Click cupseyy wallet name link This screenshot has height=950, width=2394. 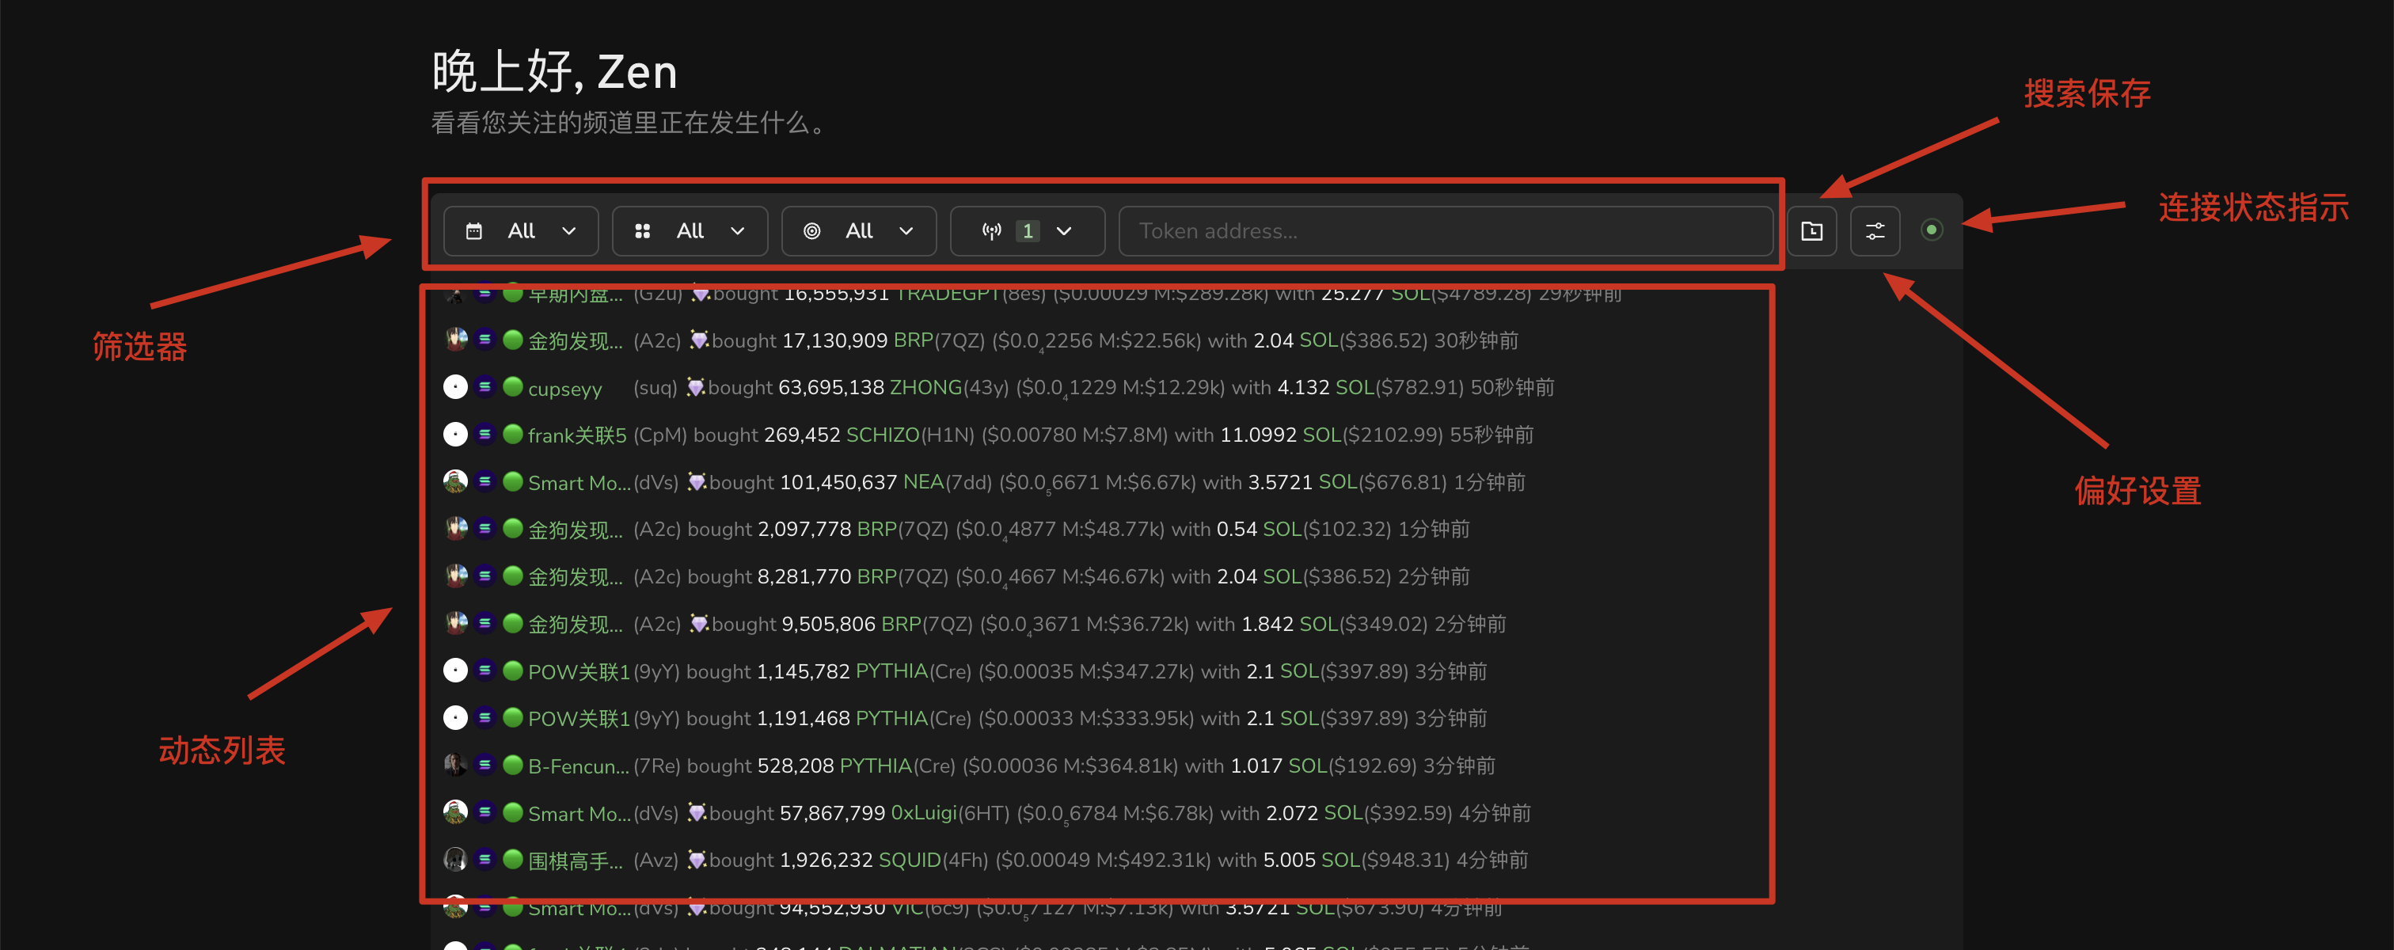click(x=564, y=389)
